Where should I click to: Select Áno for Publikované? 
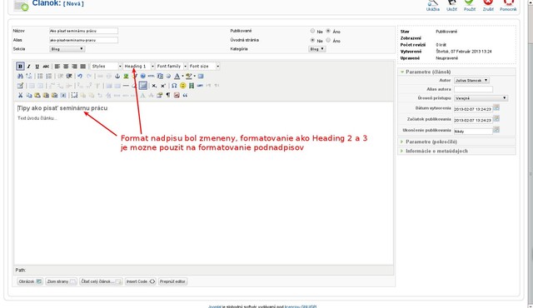(328, 31)
